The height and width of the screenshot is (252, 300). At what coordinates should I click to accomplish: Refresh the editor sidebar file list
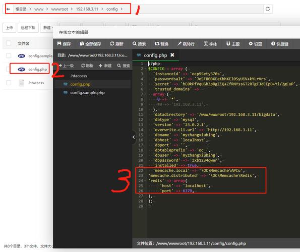pos(87,66)
